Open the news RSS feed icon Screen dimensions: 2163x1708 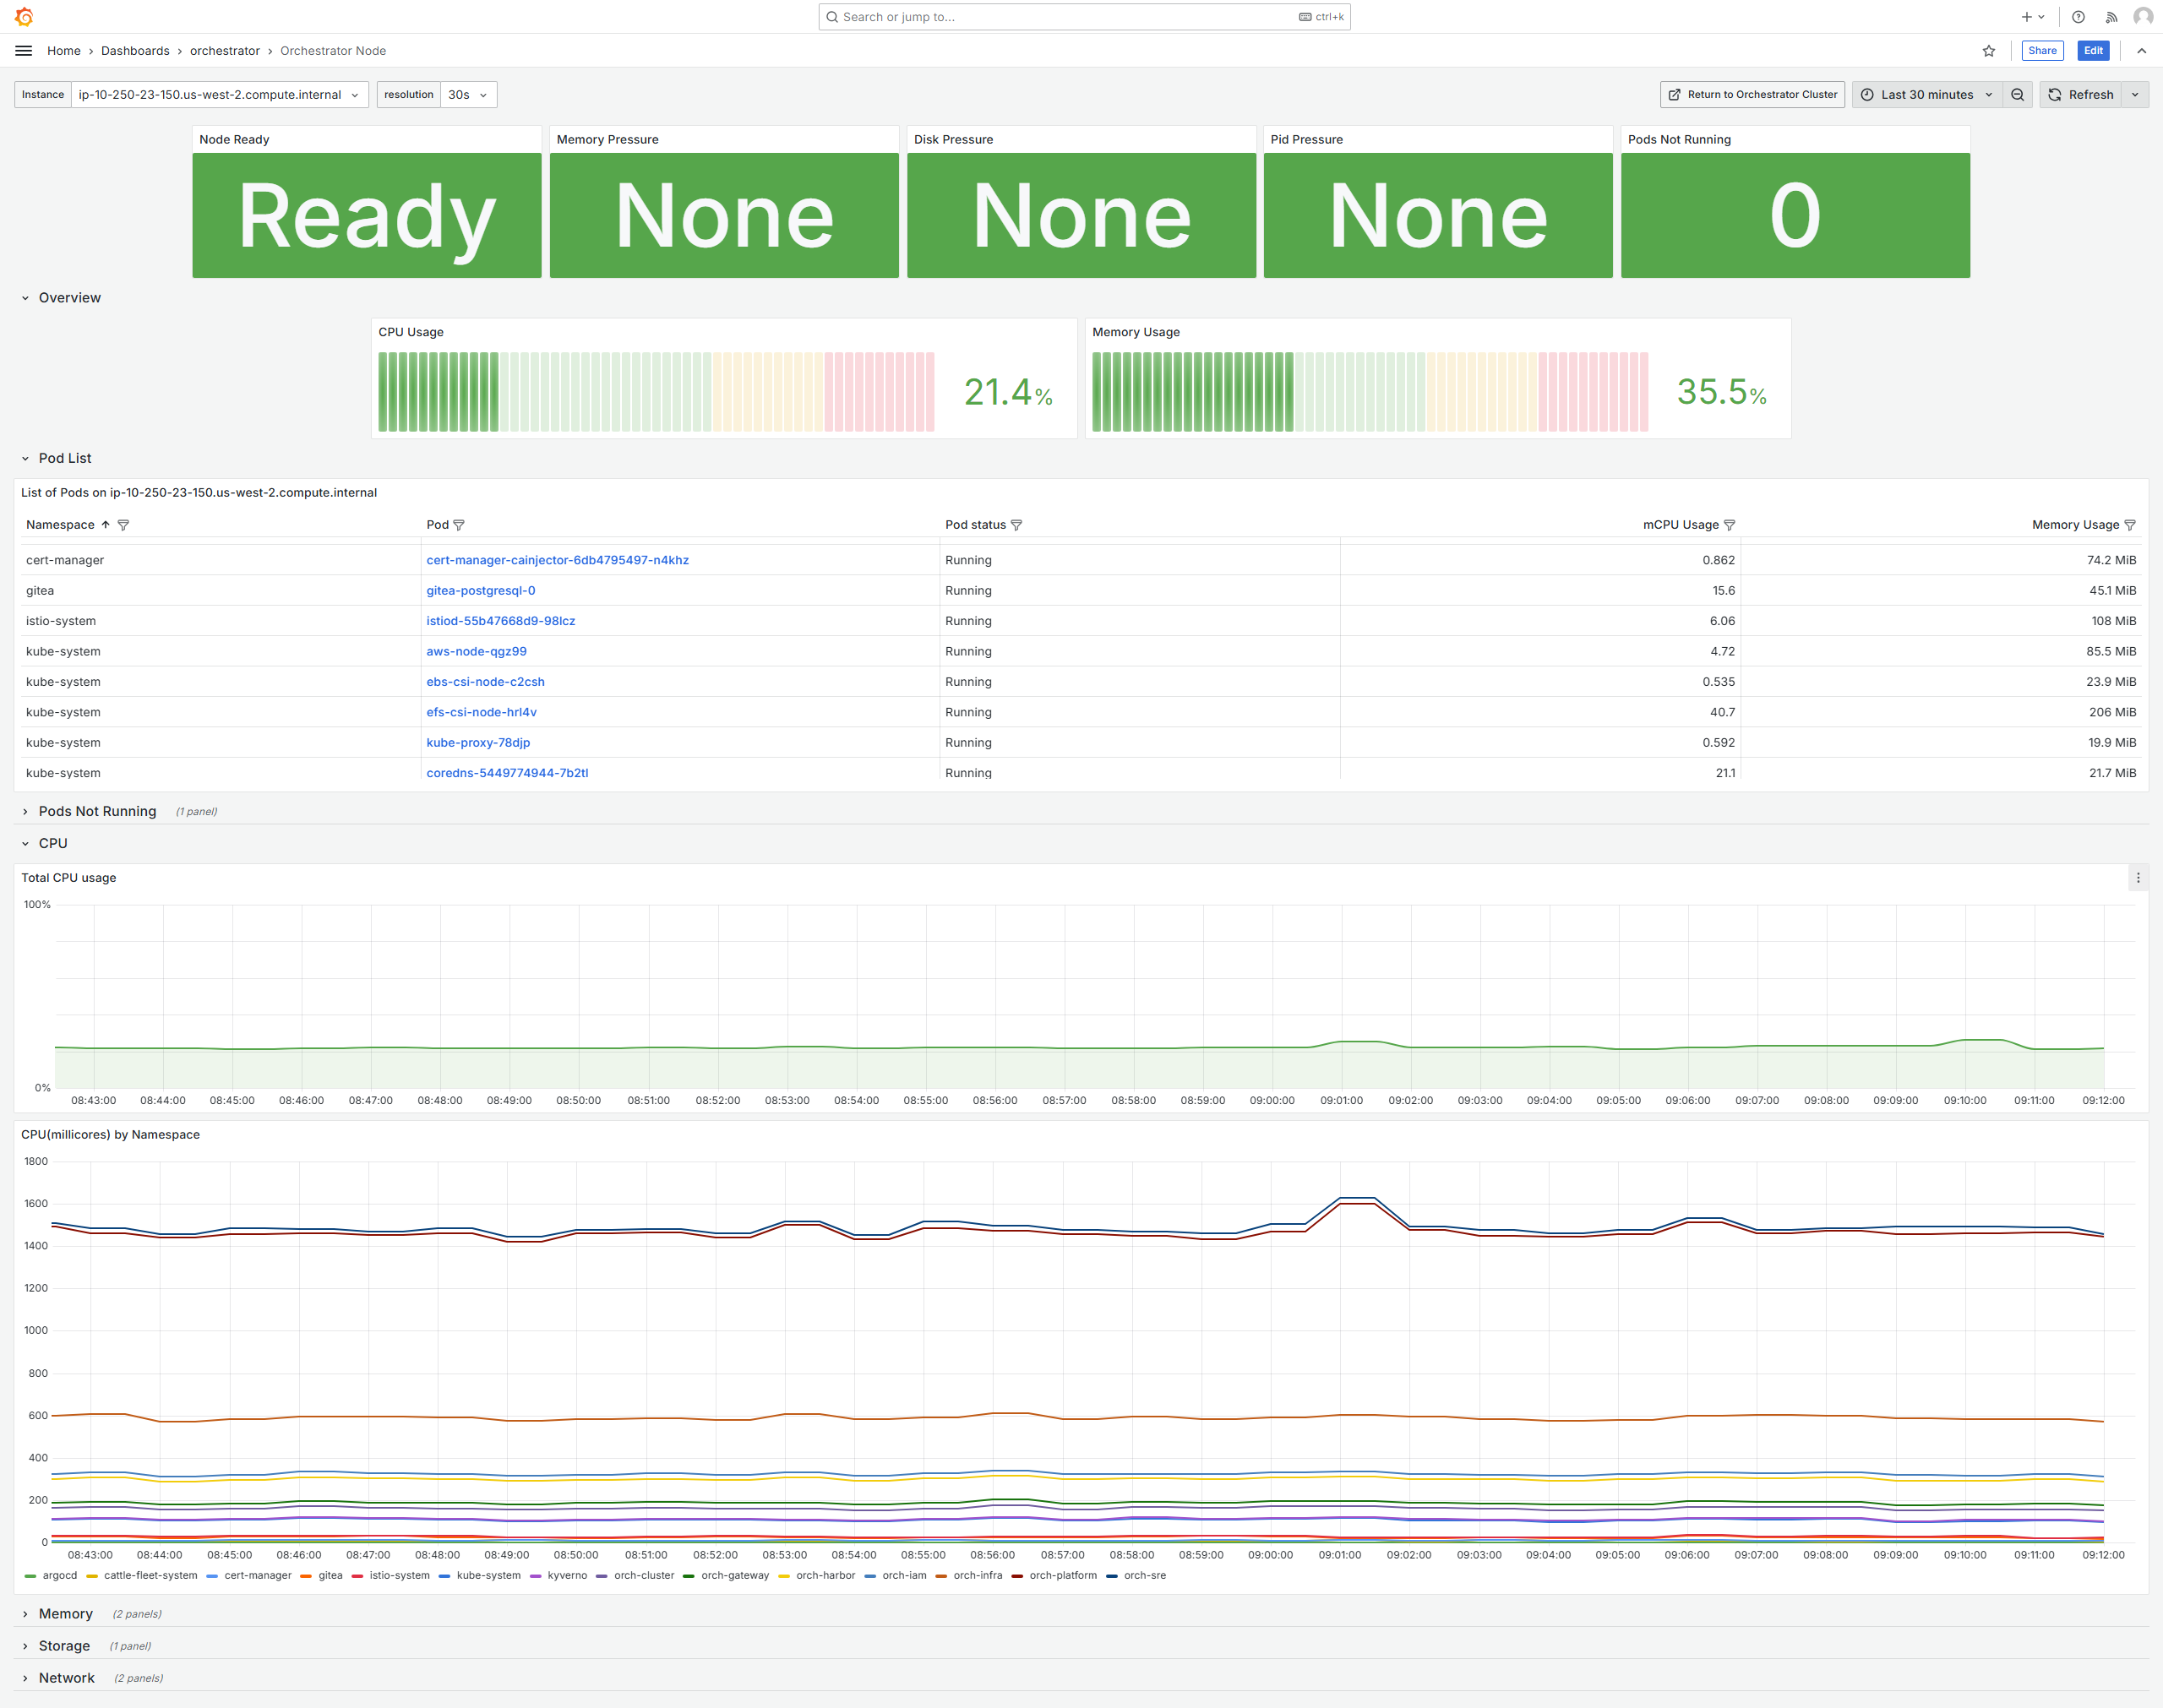point(2111,17)
